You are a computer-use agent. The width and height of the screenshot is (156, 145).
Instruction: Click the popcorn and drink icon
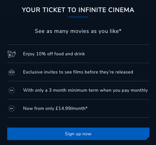(x=11, y=54)
